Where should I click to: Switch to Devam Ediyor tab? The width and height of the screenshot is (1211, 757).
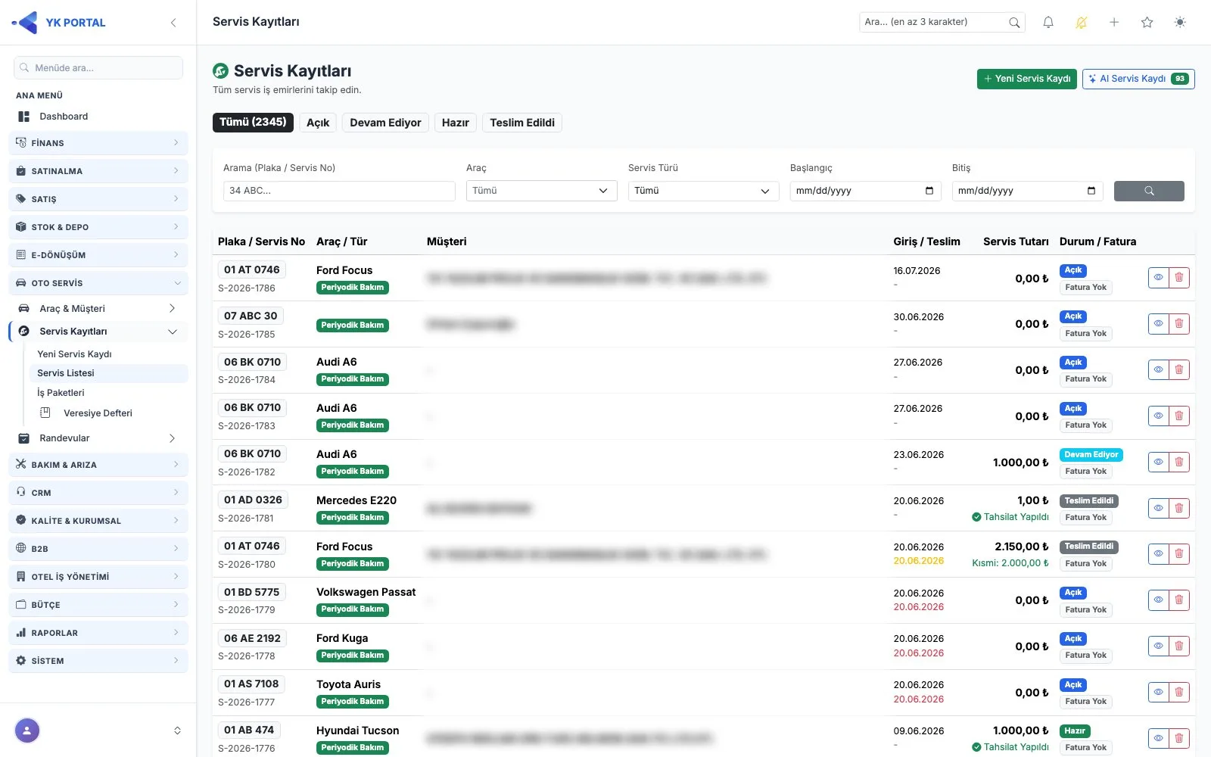[385, 123]
